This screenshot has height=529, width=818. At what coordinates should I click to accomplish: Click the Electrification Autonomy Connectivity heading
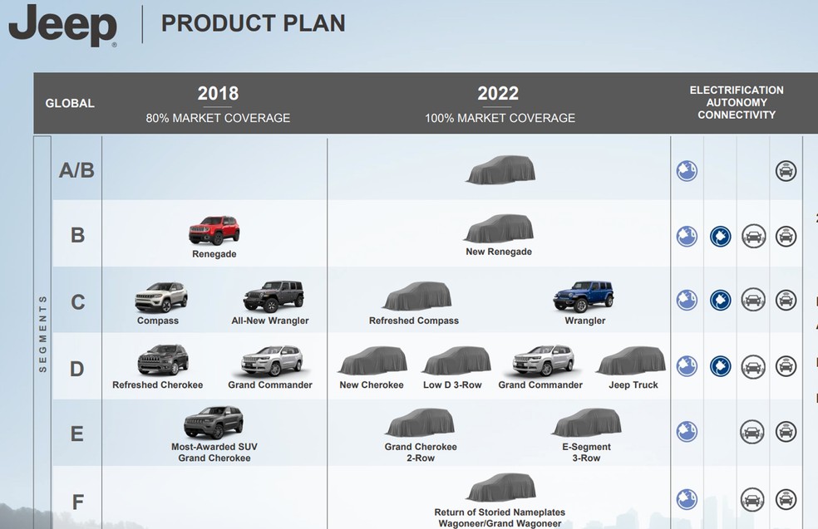pyautogui.click(x=737, y=103)
